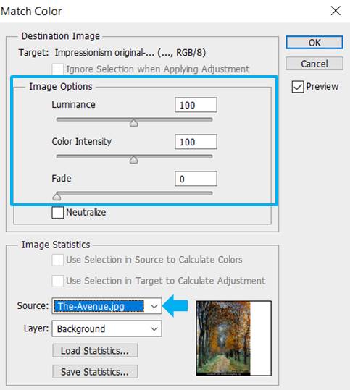The height and width of the screenshot is (390, 350).
Task: Click the Luminance slider handle
Action: click(134, 123)
